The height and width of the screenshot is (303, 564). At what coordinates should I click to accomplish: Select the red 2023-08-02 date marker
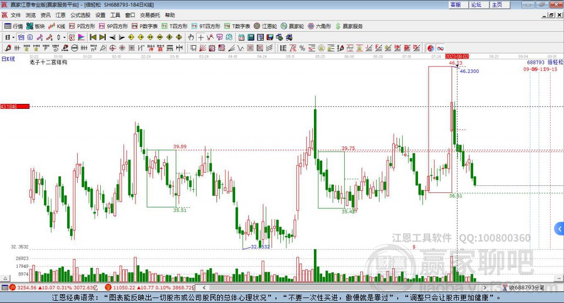pos(457,56)
